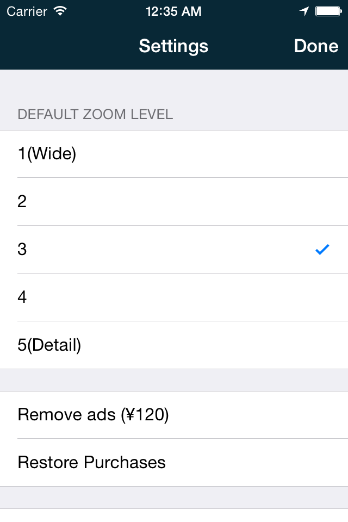This screenshot has width=348, height=522.
Task: Pick zoom level 4
Action: [x=174, y=297]
